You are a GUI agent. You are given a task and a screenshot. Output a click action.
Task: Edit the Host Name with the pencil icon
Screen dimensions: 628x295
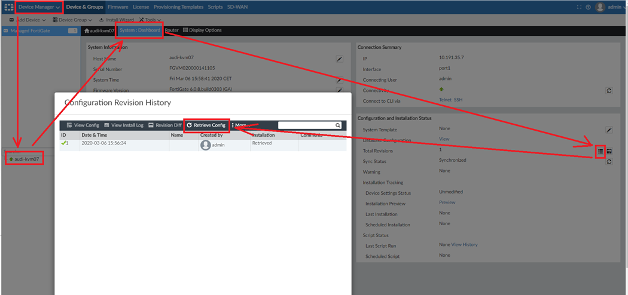tap(339, 59)
